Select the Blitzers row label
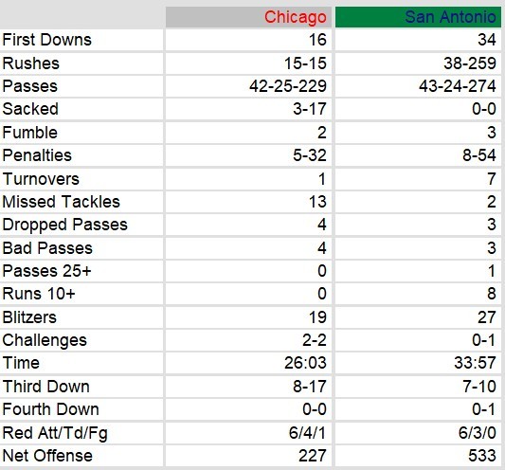The image size is (505, 470). click(x=29, y=317)
